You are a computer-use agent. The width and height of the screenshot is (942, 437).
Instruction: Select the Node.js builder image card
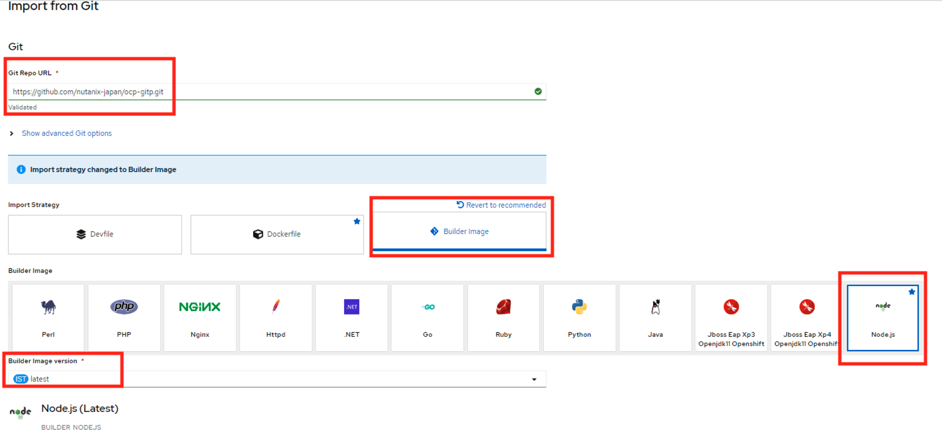[883, 317]
